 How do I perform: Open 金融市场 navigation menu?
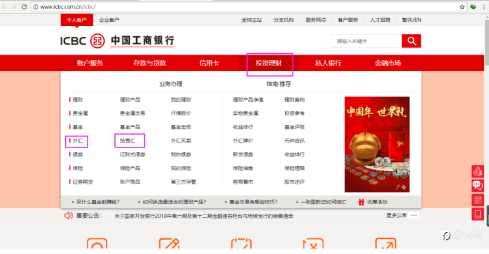tap(388, 63)
